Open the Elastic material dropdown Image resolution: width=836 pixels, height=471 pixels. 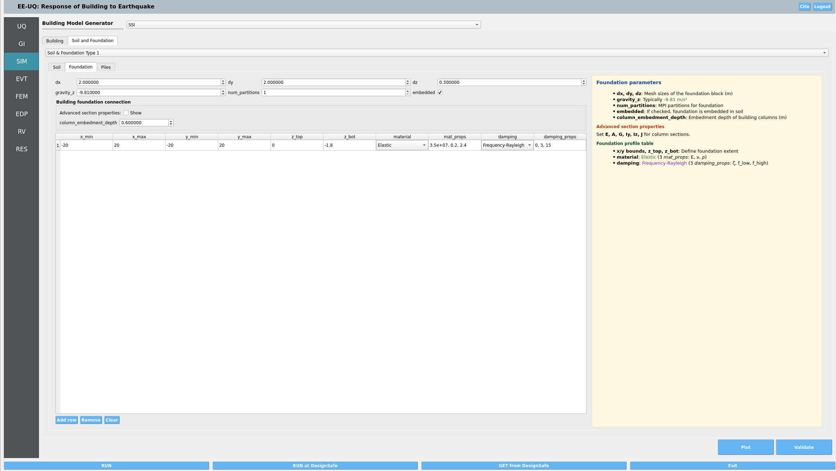pyautogui.click(x=402, y=145)
